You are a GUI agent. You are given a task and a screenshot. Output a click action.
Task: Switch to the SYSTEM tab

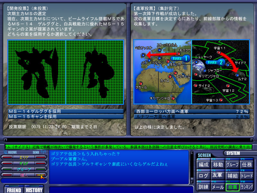point(233,153)
